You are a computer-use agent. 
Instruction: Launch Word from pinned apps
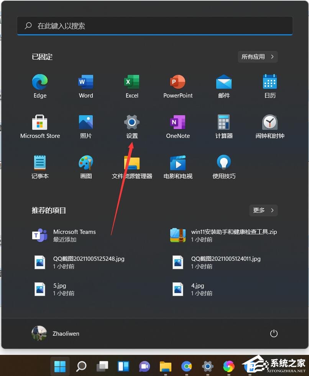(86, 86)
